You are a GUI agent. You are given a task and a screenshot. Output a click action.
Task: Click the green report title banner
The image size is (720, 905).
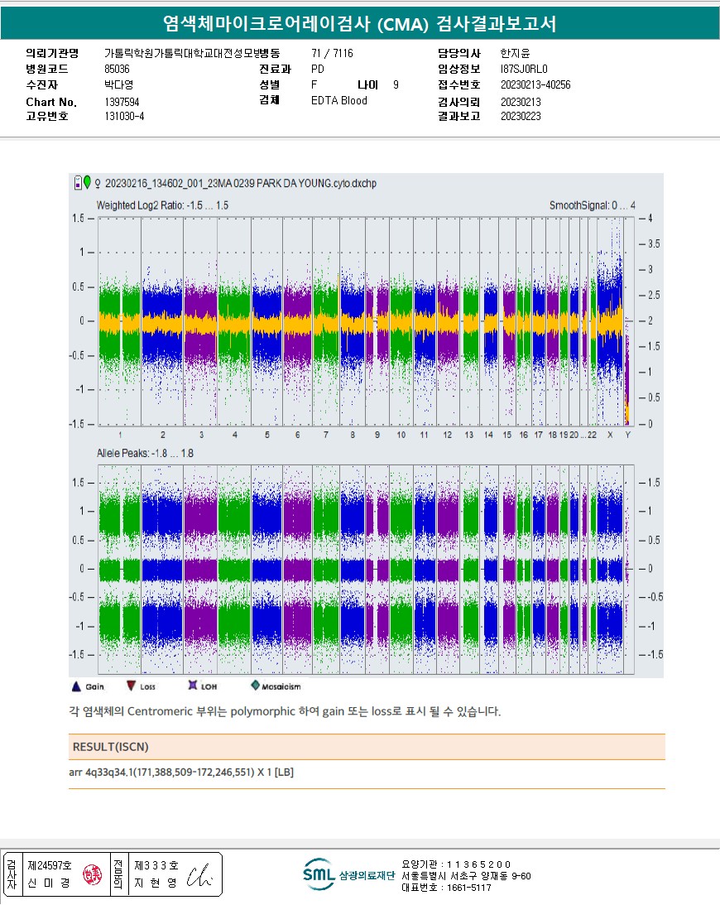[x=359, y=24]
